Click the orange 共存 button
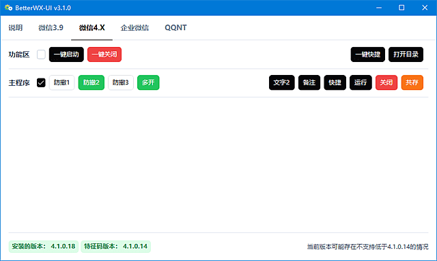The height and width of the screenshot is (261, 437). (x=412, y=82)
